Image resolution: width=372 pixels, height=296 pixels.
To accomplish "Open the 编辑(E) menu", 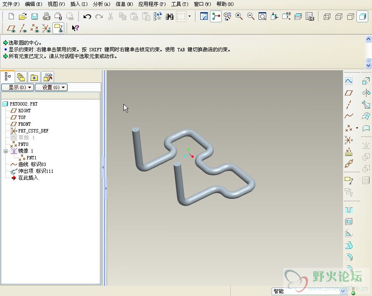I will pyautogui.click(x=34, y=4).
